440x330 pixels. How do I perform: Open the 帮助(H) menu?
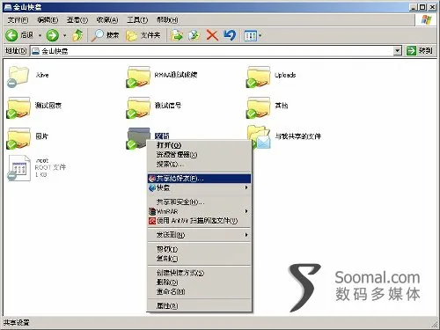click(167, 20)
